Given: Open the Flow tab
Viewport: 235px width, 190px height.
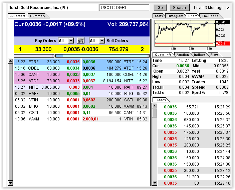Looking at the screenshot, I should click(x=214, y=55).
